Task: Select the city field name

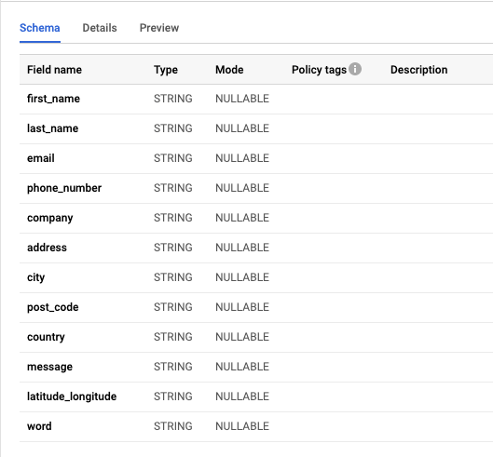Action: point(35,277)
